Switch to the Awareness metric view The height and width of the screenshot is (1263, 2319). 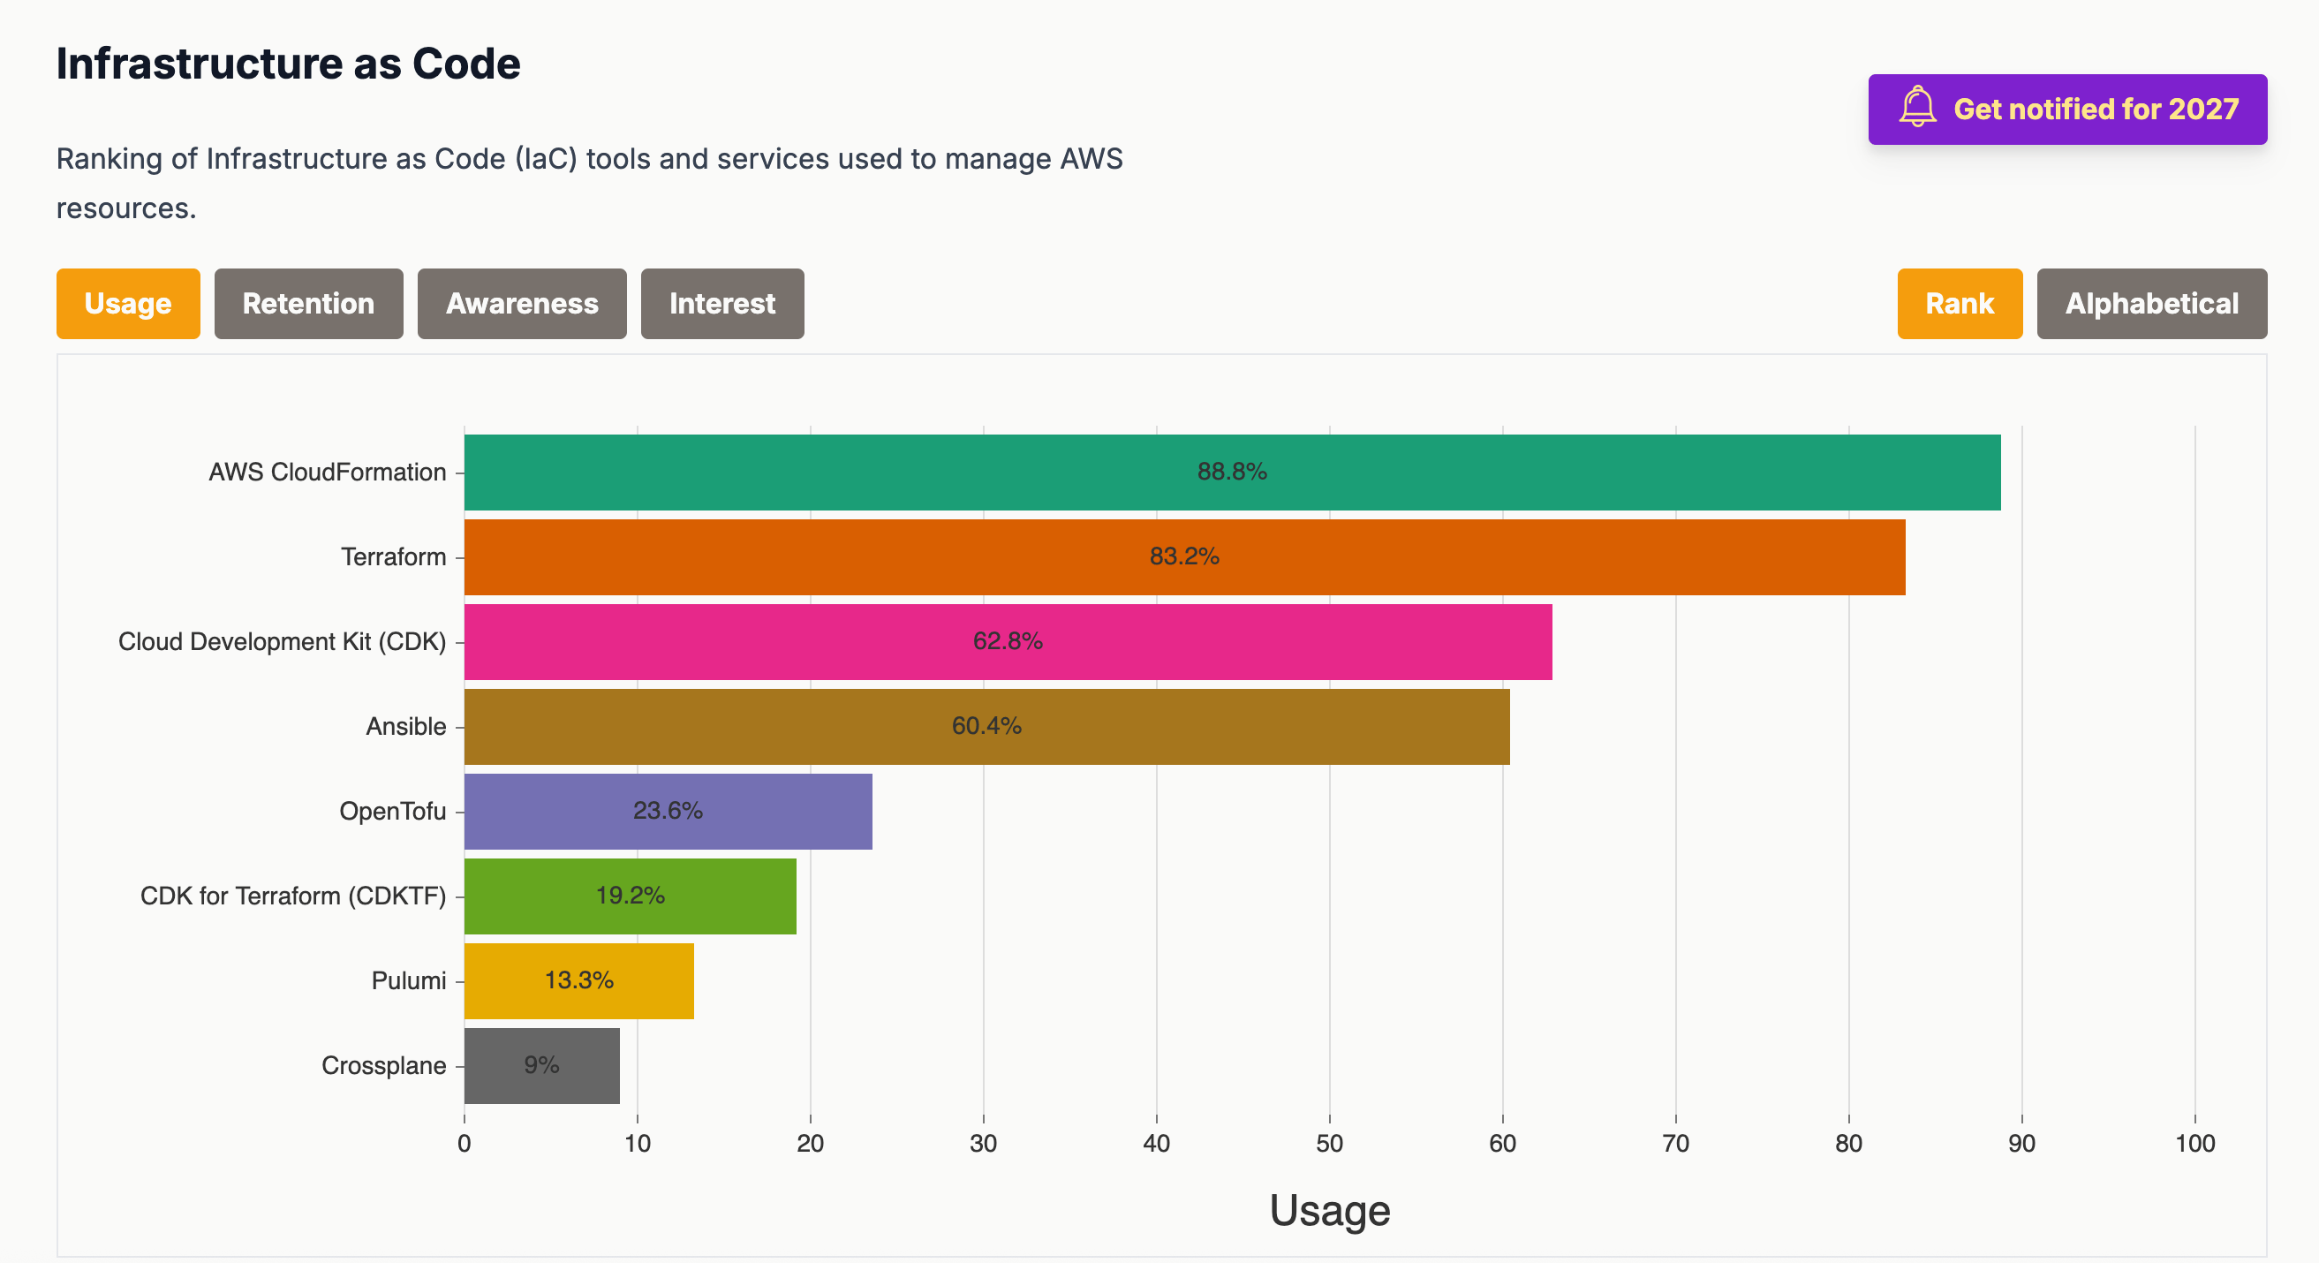click(521, 303)
